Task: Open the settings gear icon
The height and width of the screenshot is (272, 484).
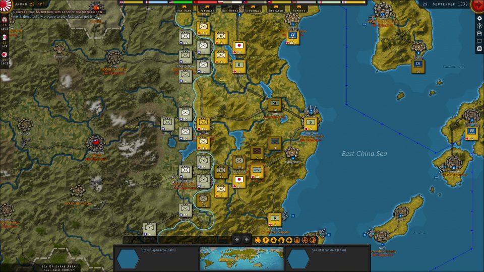Action: coord(479,18)
